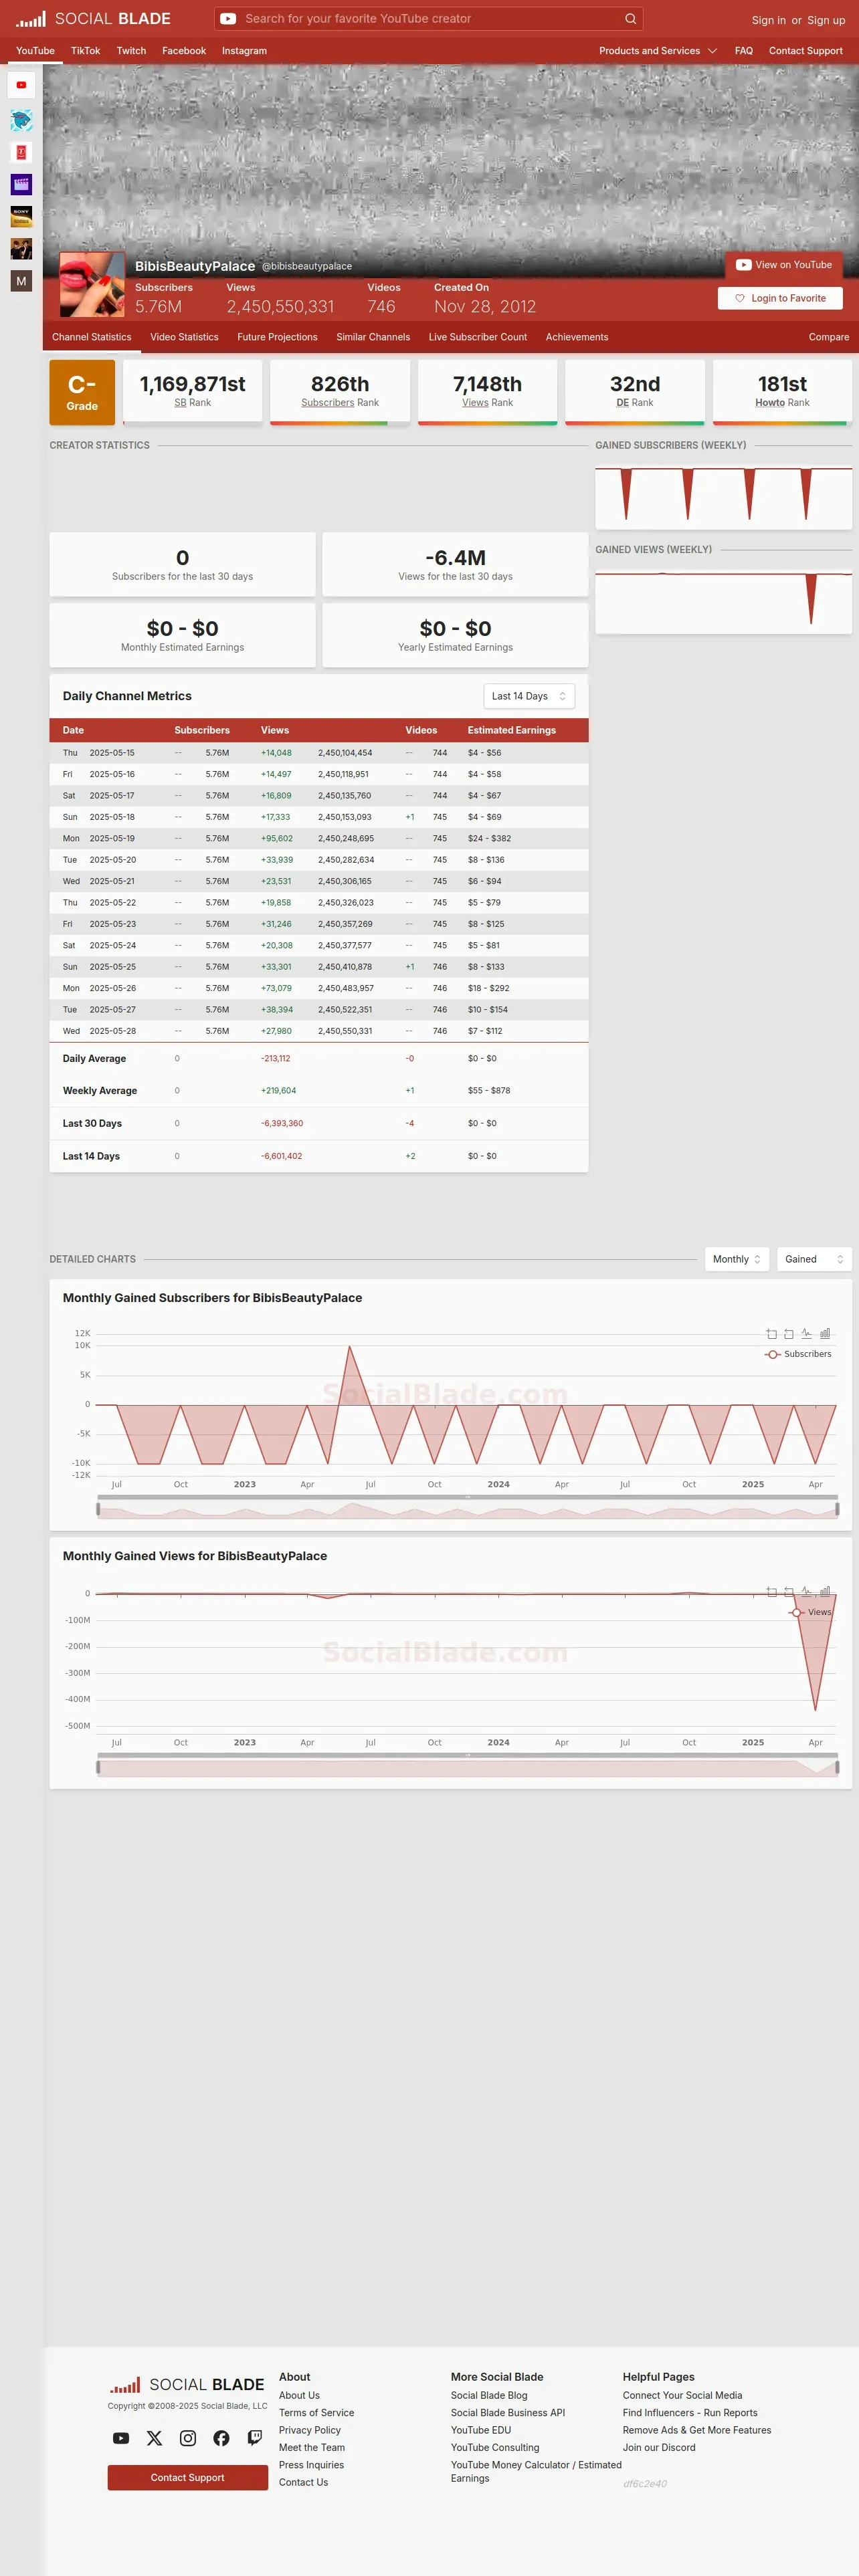Open the purple clapperboard channel icon in sidebar

coord(21,184)
